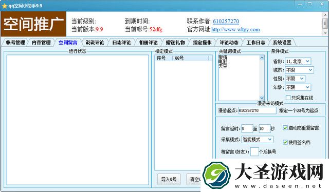
Task: Click the current account value 52dfg
Action: (x=156, y=29)
